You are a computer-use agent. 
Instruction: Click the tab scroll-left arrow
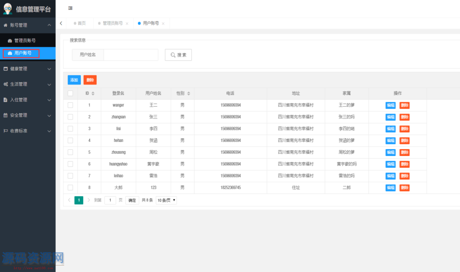61,23
